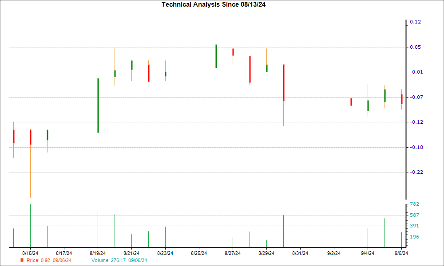This screenshot has height=266, width=444.
Task: Select the red candlestick above 9/6/24
Action: tap(402, 99)
